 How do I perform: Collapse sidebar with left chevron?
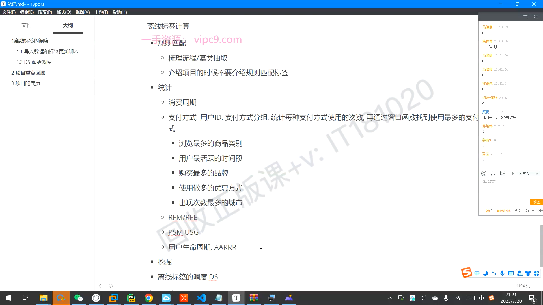click(x=100, y=286)
